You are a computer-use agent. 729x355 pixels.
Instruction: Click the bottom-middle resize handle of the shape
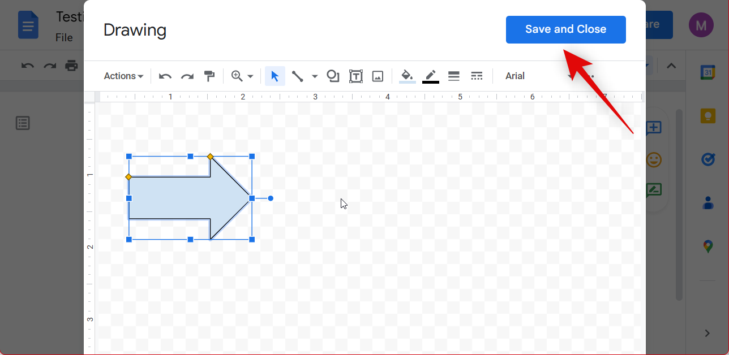pos(190,240)
